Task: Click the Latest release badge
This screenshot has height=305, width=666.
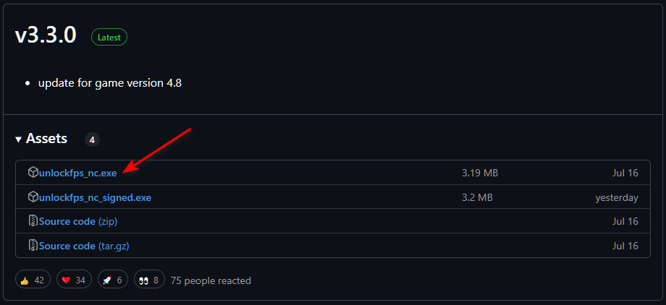Action: (x=109, y=37)
